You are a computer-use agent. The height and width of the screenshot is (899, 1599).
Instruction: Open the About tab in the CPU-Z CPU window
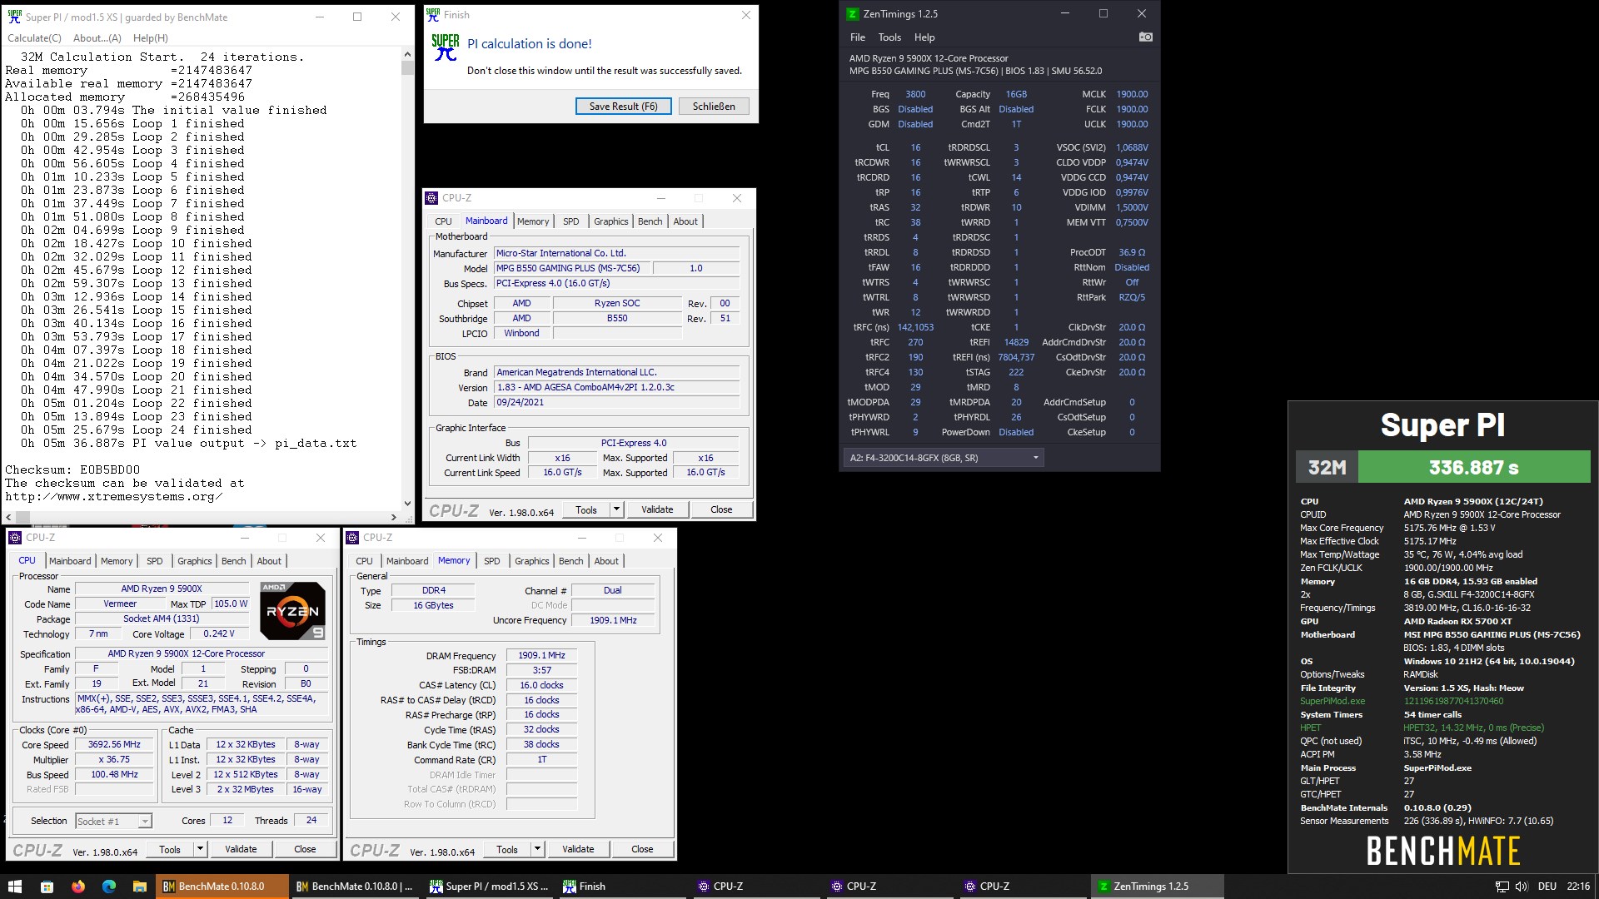click(x=269, y=561)
